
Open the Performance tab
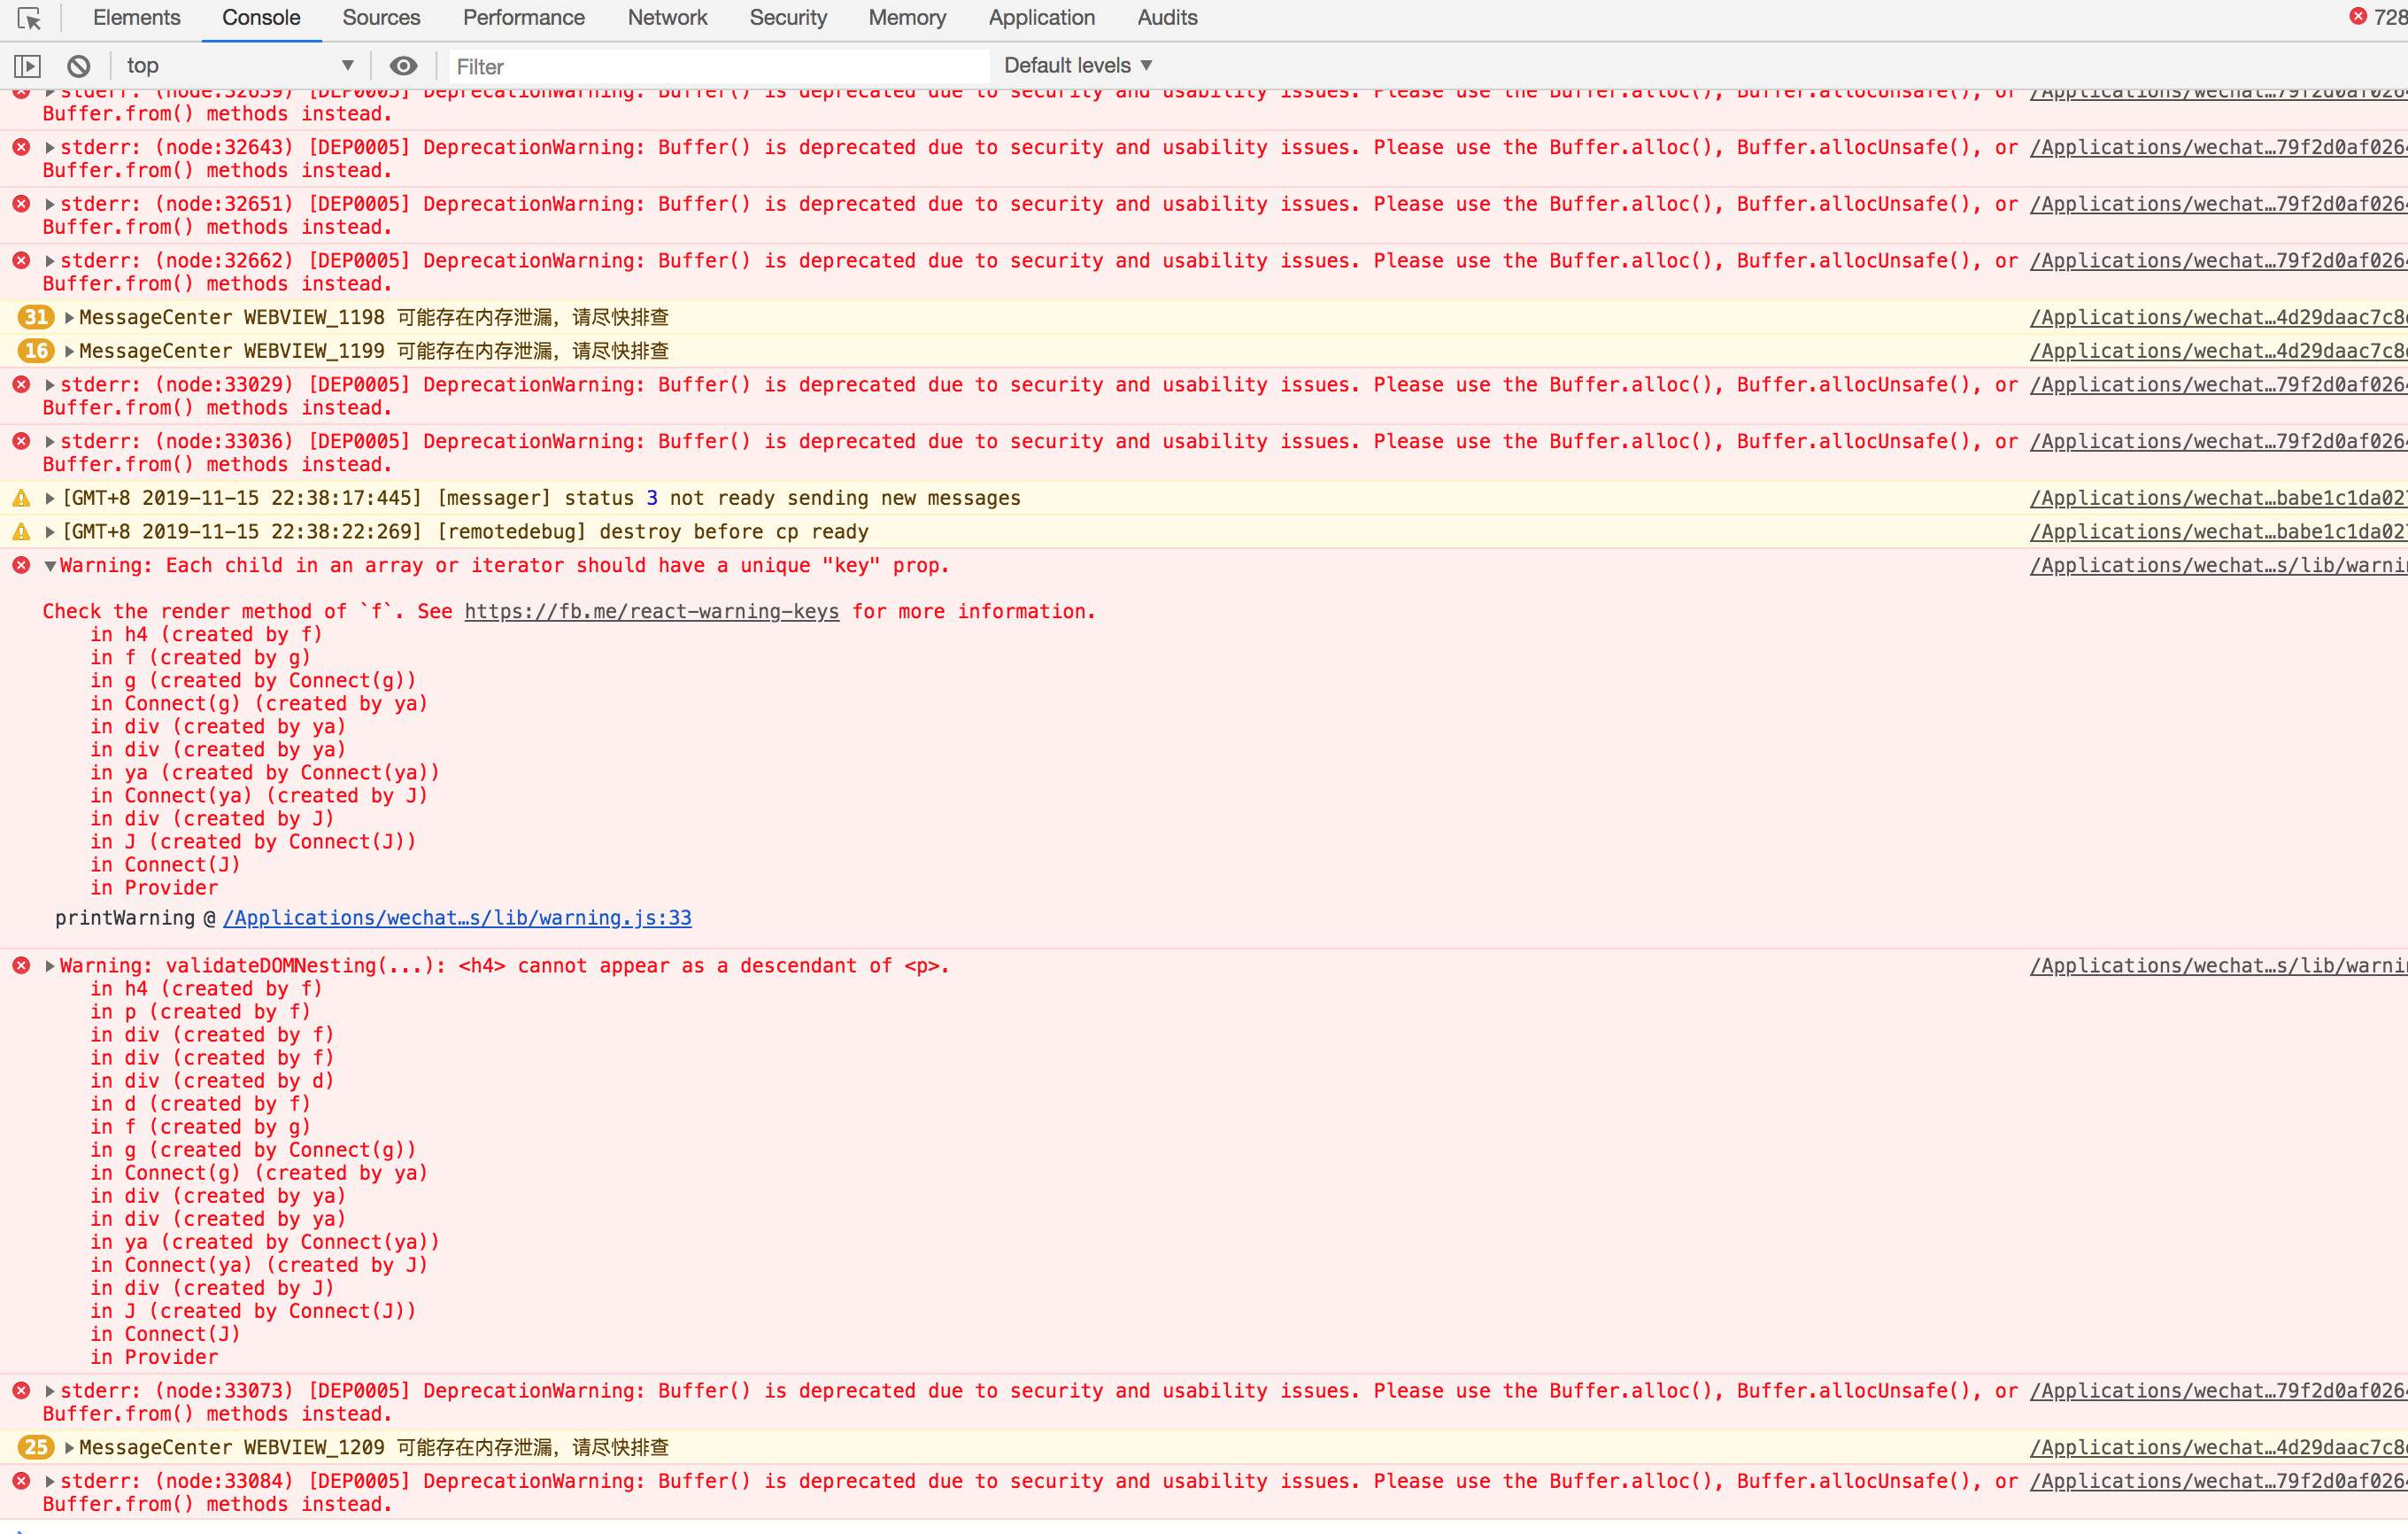(x=524, y=18)
